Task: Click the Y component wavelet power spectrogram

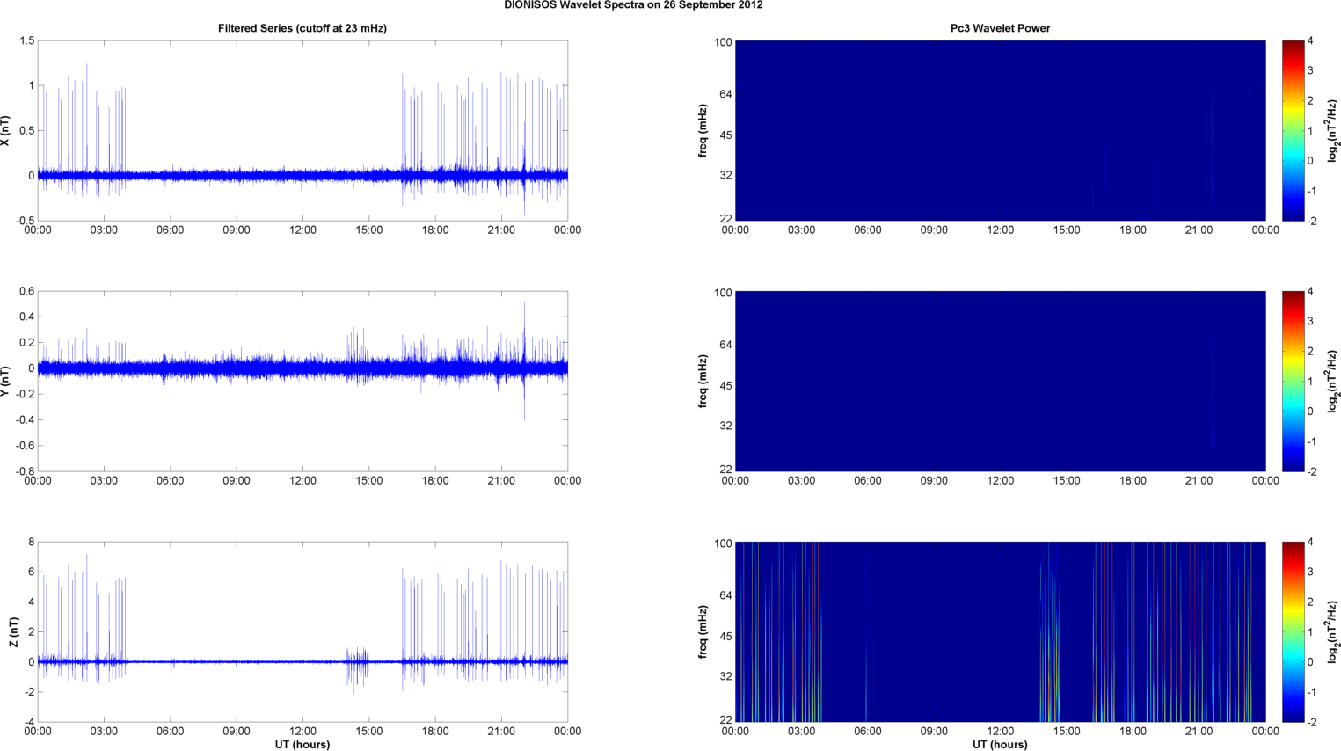Action: [1000, 381]
